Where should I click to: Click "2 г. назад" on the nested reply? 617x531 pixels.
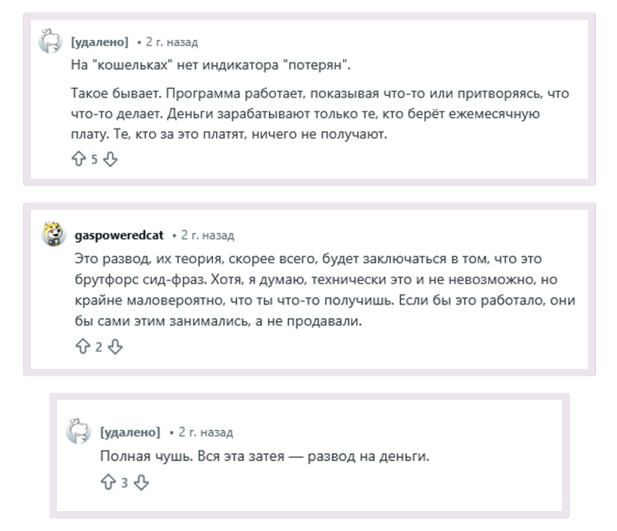[x=205, y=432]
